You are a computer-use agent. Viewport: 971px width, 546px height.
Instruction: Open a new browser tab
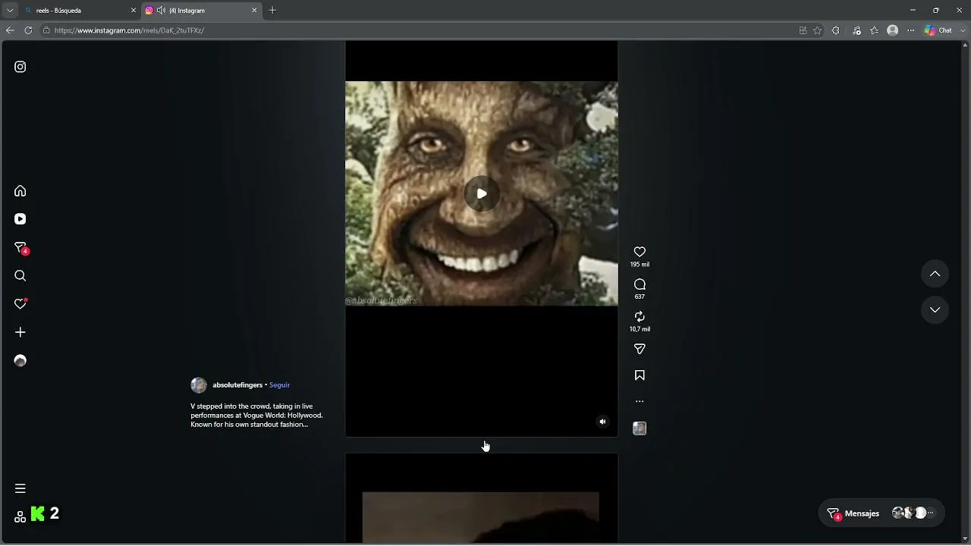click(272, 11)
